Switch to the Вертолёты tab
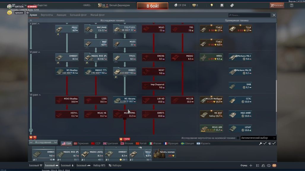The width and height of the screenshot is (305, 171). point(47,15)
